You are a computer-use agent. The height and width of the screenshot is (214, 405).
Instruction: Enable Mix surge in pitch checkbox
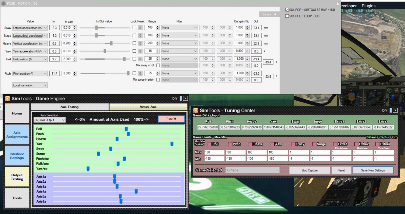pyautogui.click(x=158, y=80)
